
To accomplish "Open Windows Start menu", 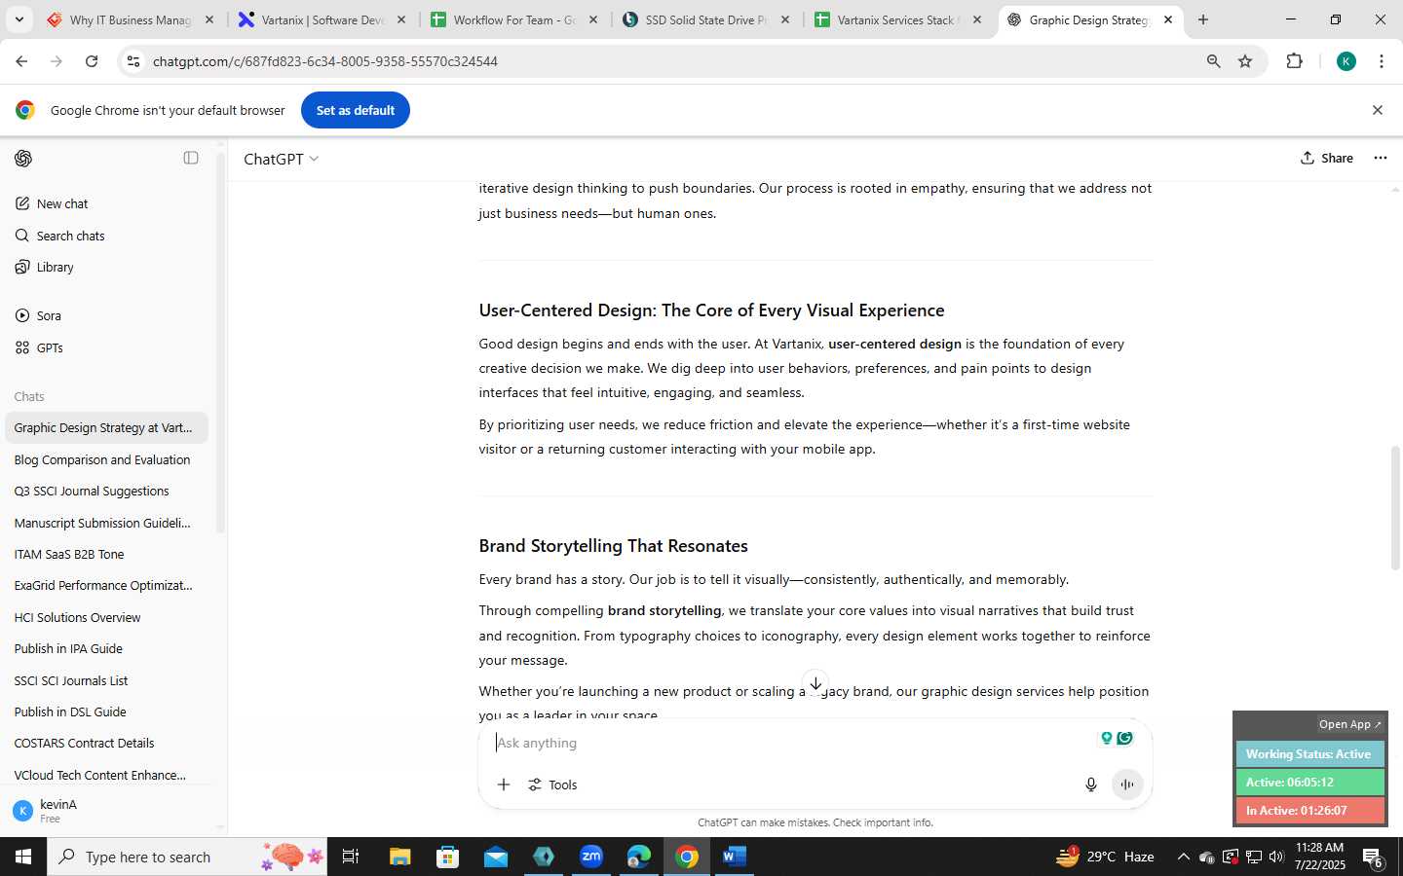I will tap(23, 857).
